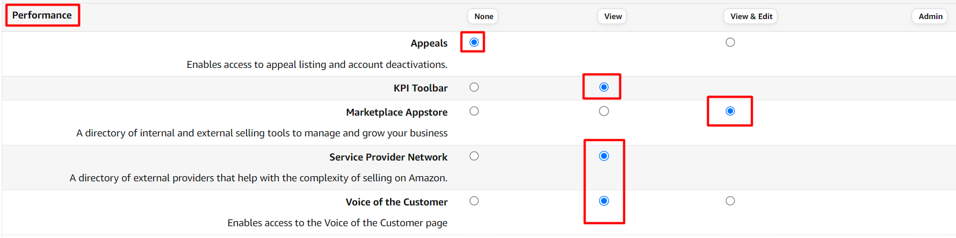Click the Service Provider Network label
The width and height of the screenshot is (956, 238).
[x=388, y=157]
